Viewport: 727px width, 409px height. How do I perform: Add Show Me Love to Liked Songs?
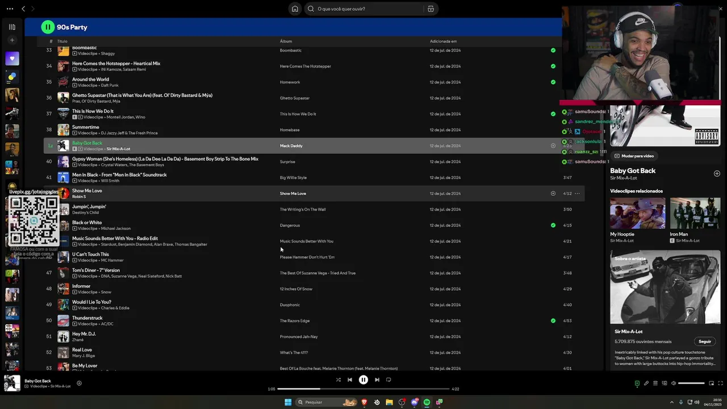(x=553, y=193)
